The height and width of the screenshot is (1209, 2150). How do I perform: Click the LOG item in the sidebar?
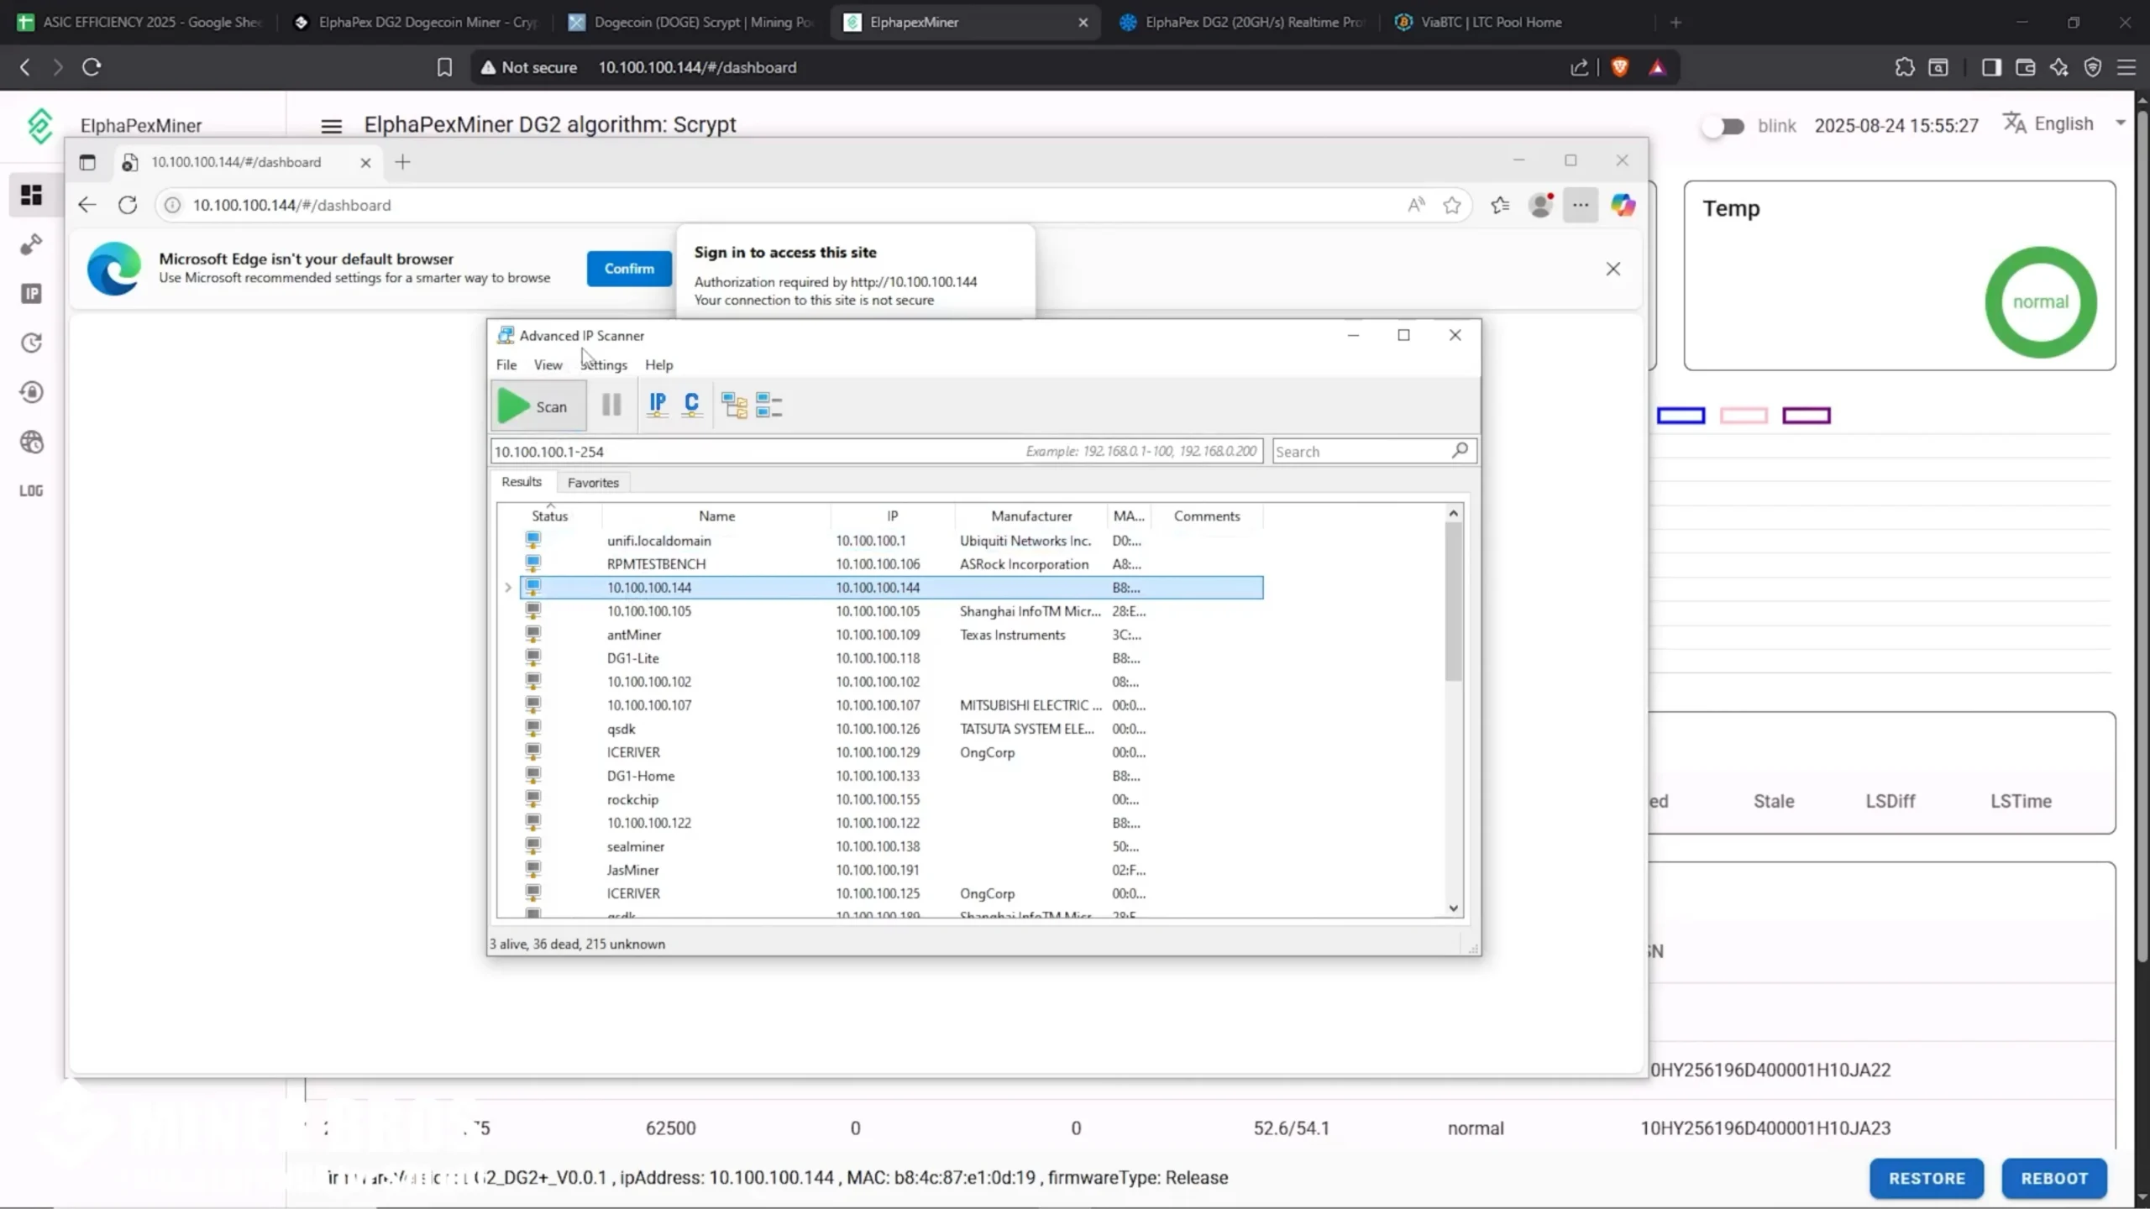coord(31,491)
